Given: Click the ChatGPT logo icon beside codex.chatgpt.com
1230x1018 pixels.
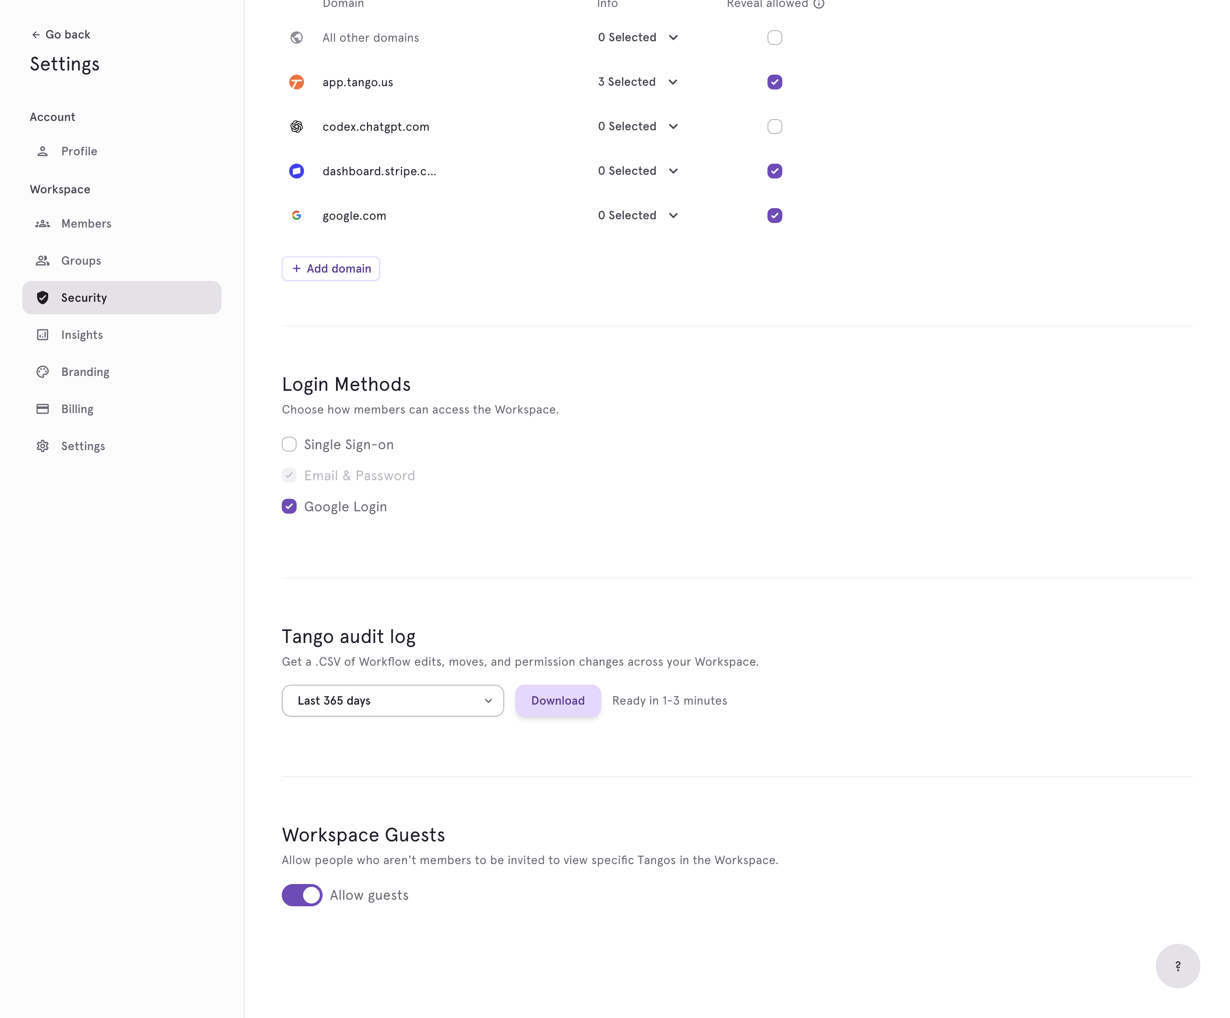Looking at the screenshot, I should click(x=297, y=127).
